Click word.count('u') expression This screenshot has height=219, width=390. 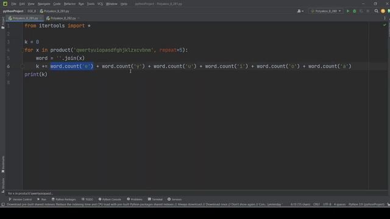click(175, 66)
